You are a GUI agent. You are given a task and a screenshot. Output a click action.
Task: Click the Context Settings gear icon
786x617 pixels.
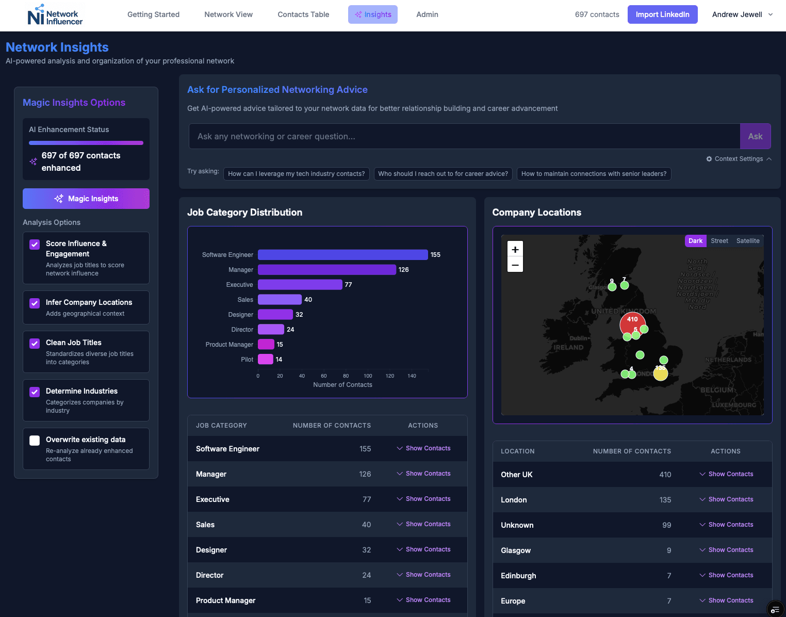pyautogui.click(x=709, y=159)
